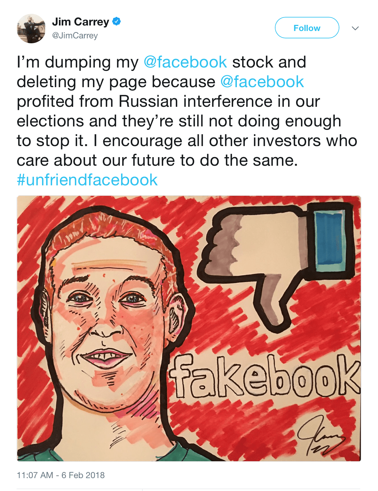Click the Follow button
The width and height of the screenshot is (378, 491).
click(307, 28)
